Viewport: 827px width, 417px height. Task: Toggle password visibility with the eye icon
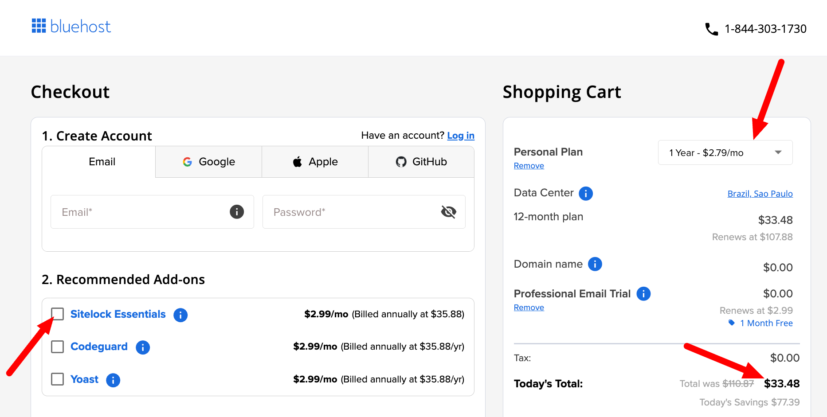449,212
